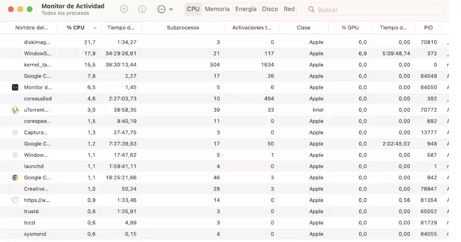Sort by first Tiempo d... column header
The height and width of the screenshot is (242, 461).
click(121, 27)
